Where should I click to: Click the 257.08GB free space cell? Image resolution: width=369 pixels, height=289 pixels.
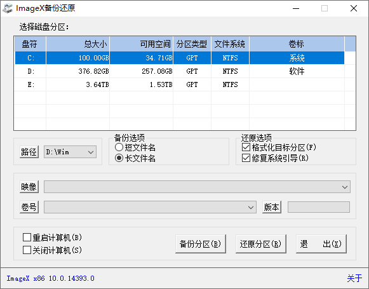142,71
